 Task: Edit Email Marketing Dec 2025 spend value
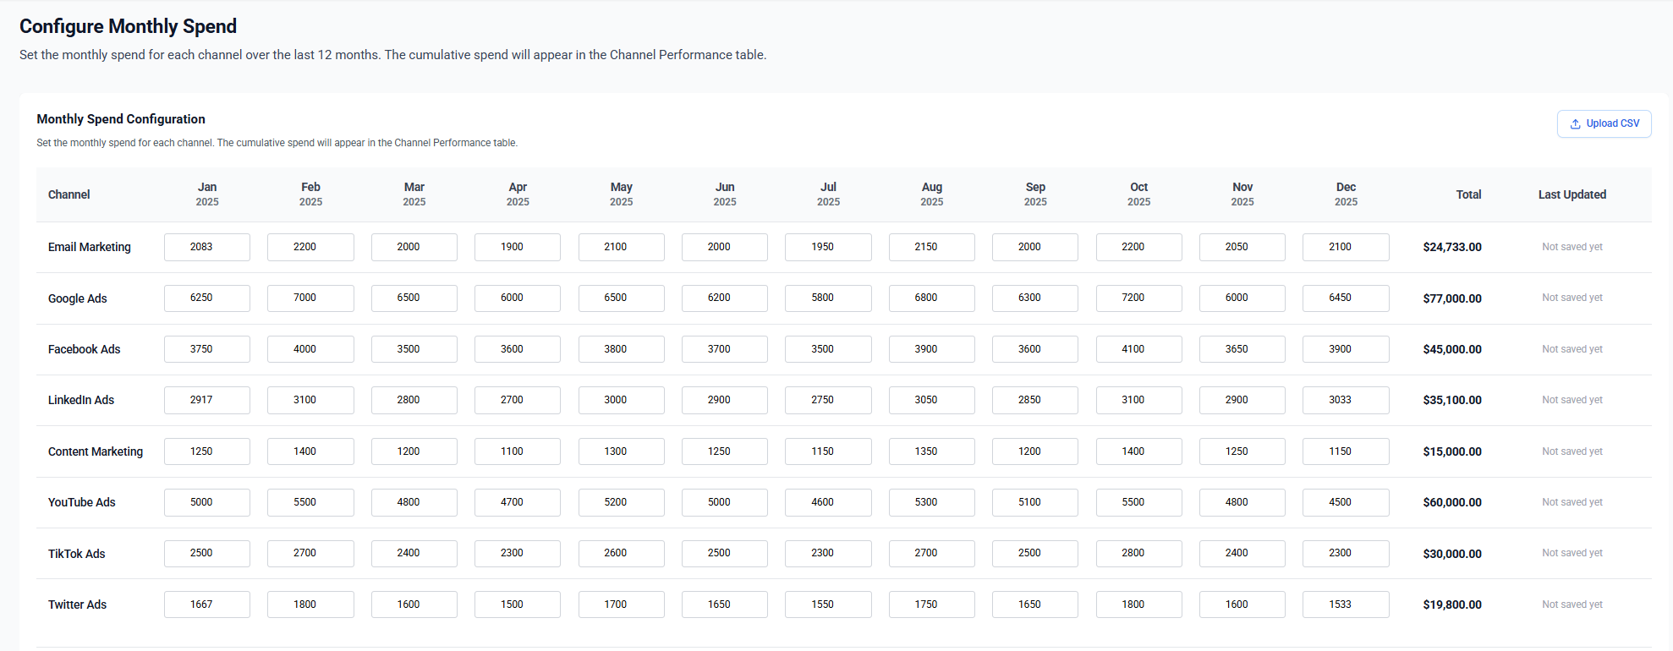coord(1346,247)
